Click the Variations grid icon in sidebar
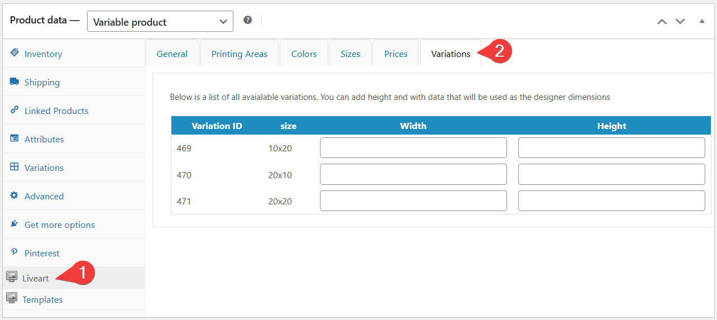Screen dimensions: 717x320 click(15, 167)
